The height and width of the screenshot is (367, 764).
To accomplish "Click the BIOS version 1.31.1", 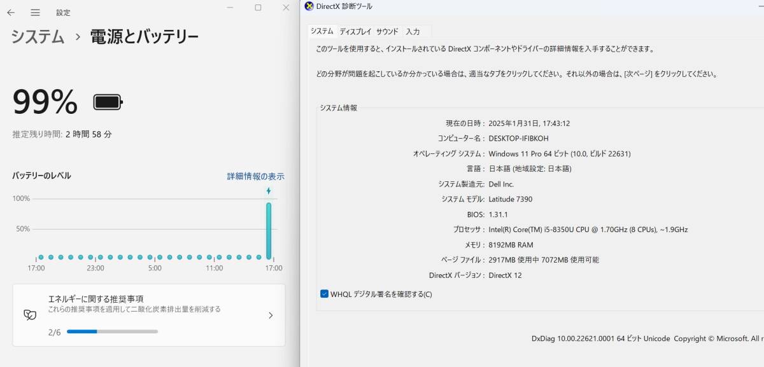I will coord(498,214).
